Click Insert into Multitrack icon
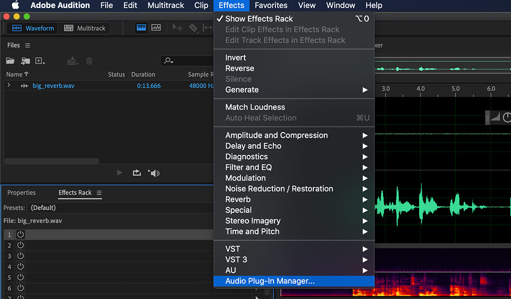 click(x=73, y=61)
